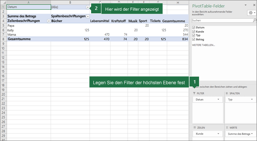This screenshot has height=141, width=257.
Task: Click Mama's Lebensmittel value 470
Action: (x=107, y=35)
